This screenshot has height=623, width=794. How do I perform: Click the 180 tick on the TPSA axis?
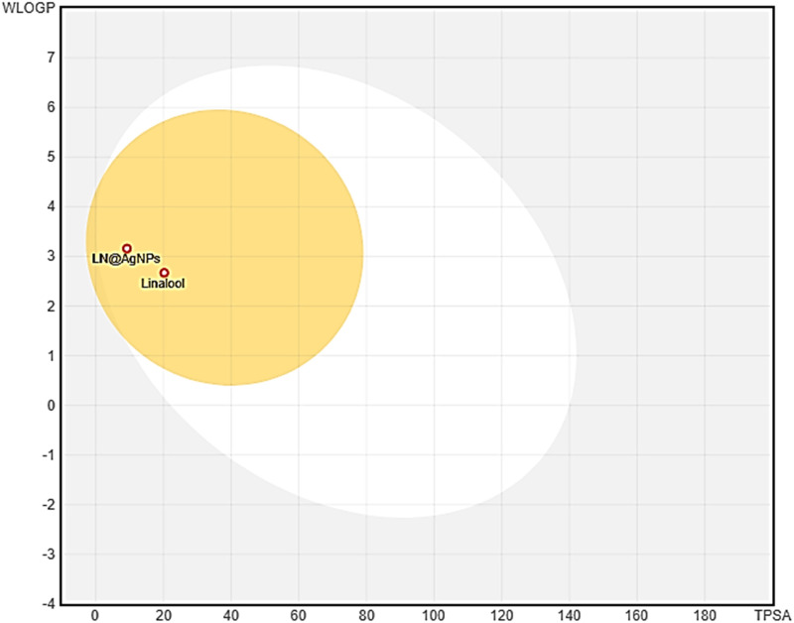point(705,615)
